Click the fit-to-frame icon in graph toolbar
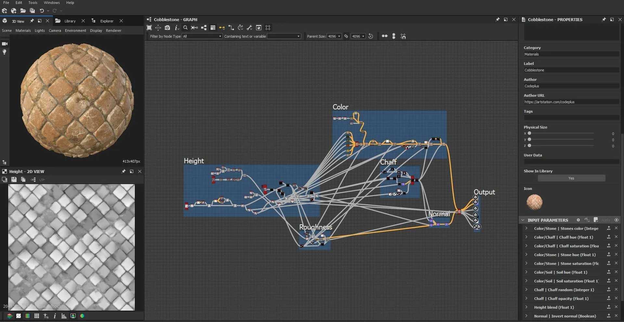Screen dimensions: 624x322 click(149, 28)
